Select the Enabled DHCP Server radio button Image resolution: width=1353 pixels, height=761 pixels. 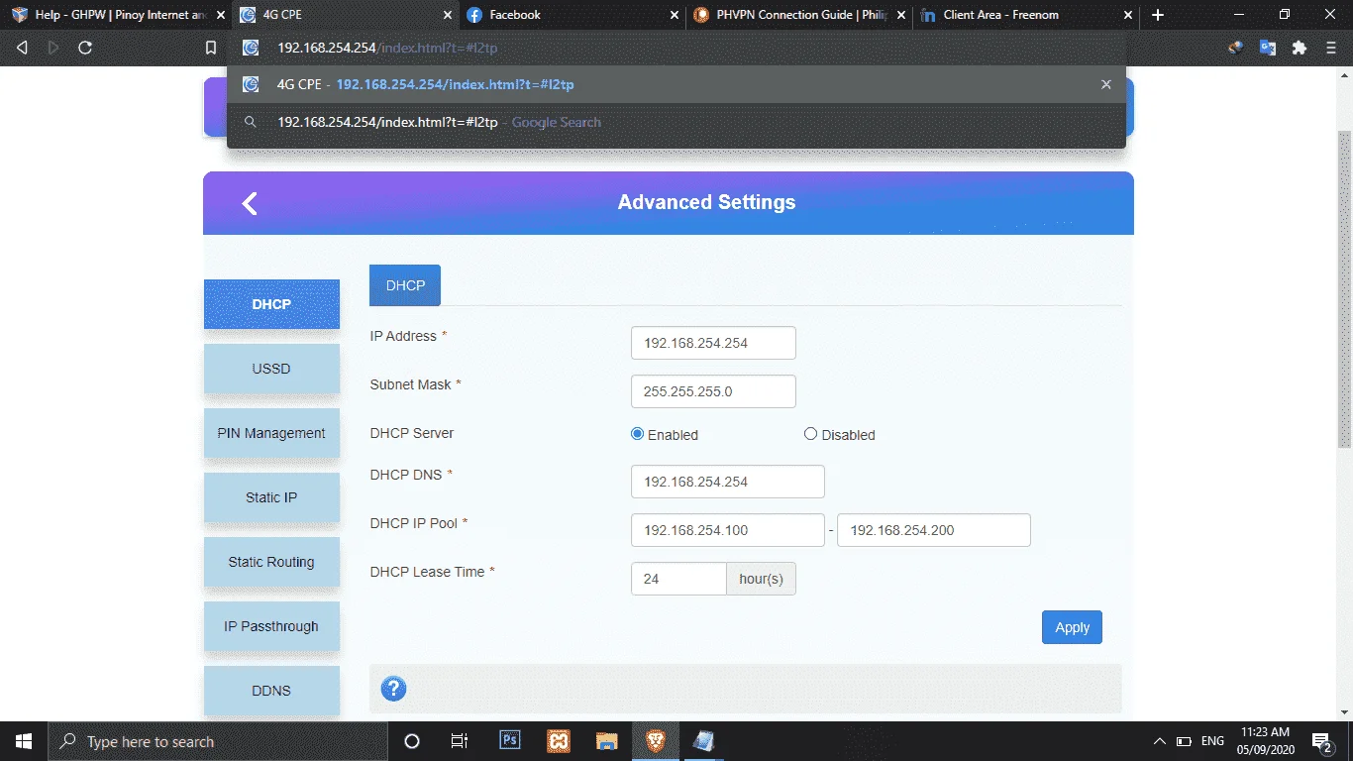tap(638, 434)
